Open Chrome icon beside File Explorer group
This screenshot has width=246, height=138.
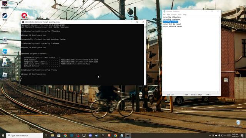pyautogui.click(x=65, y=135)
